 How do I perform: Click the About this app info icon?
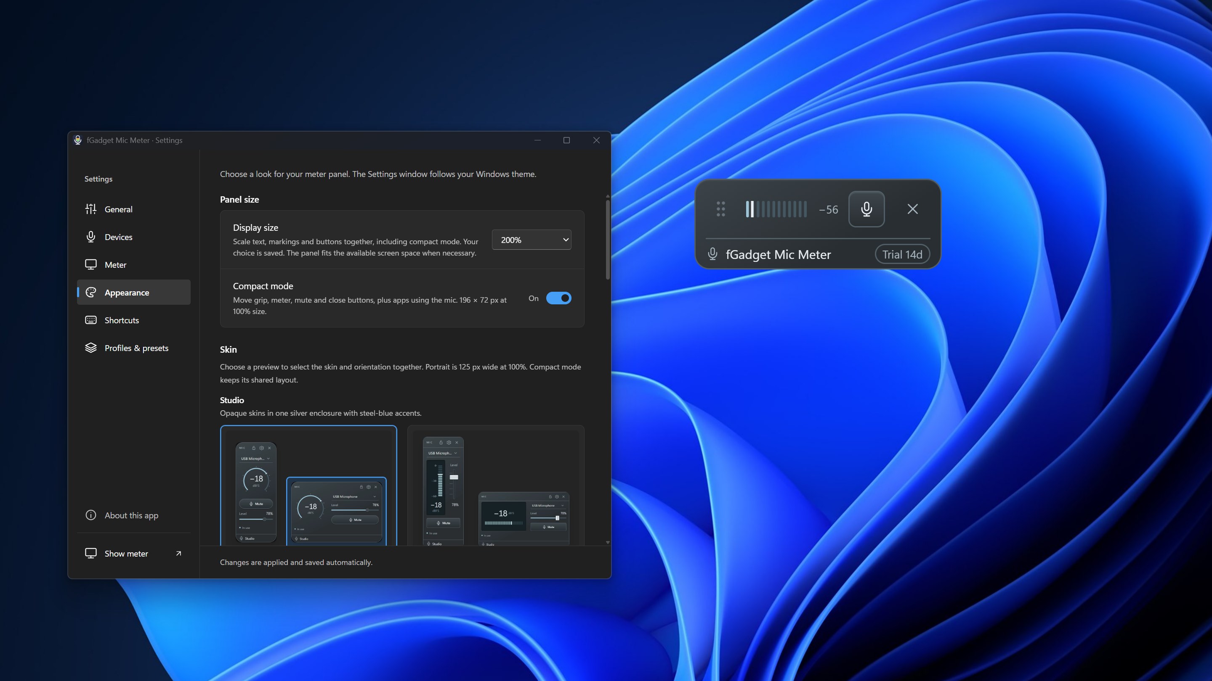(x=91, y=515)
